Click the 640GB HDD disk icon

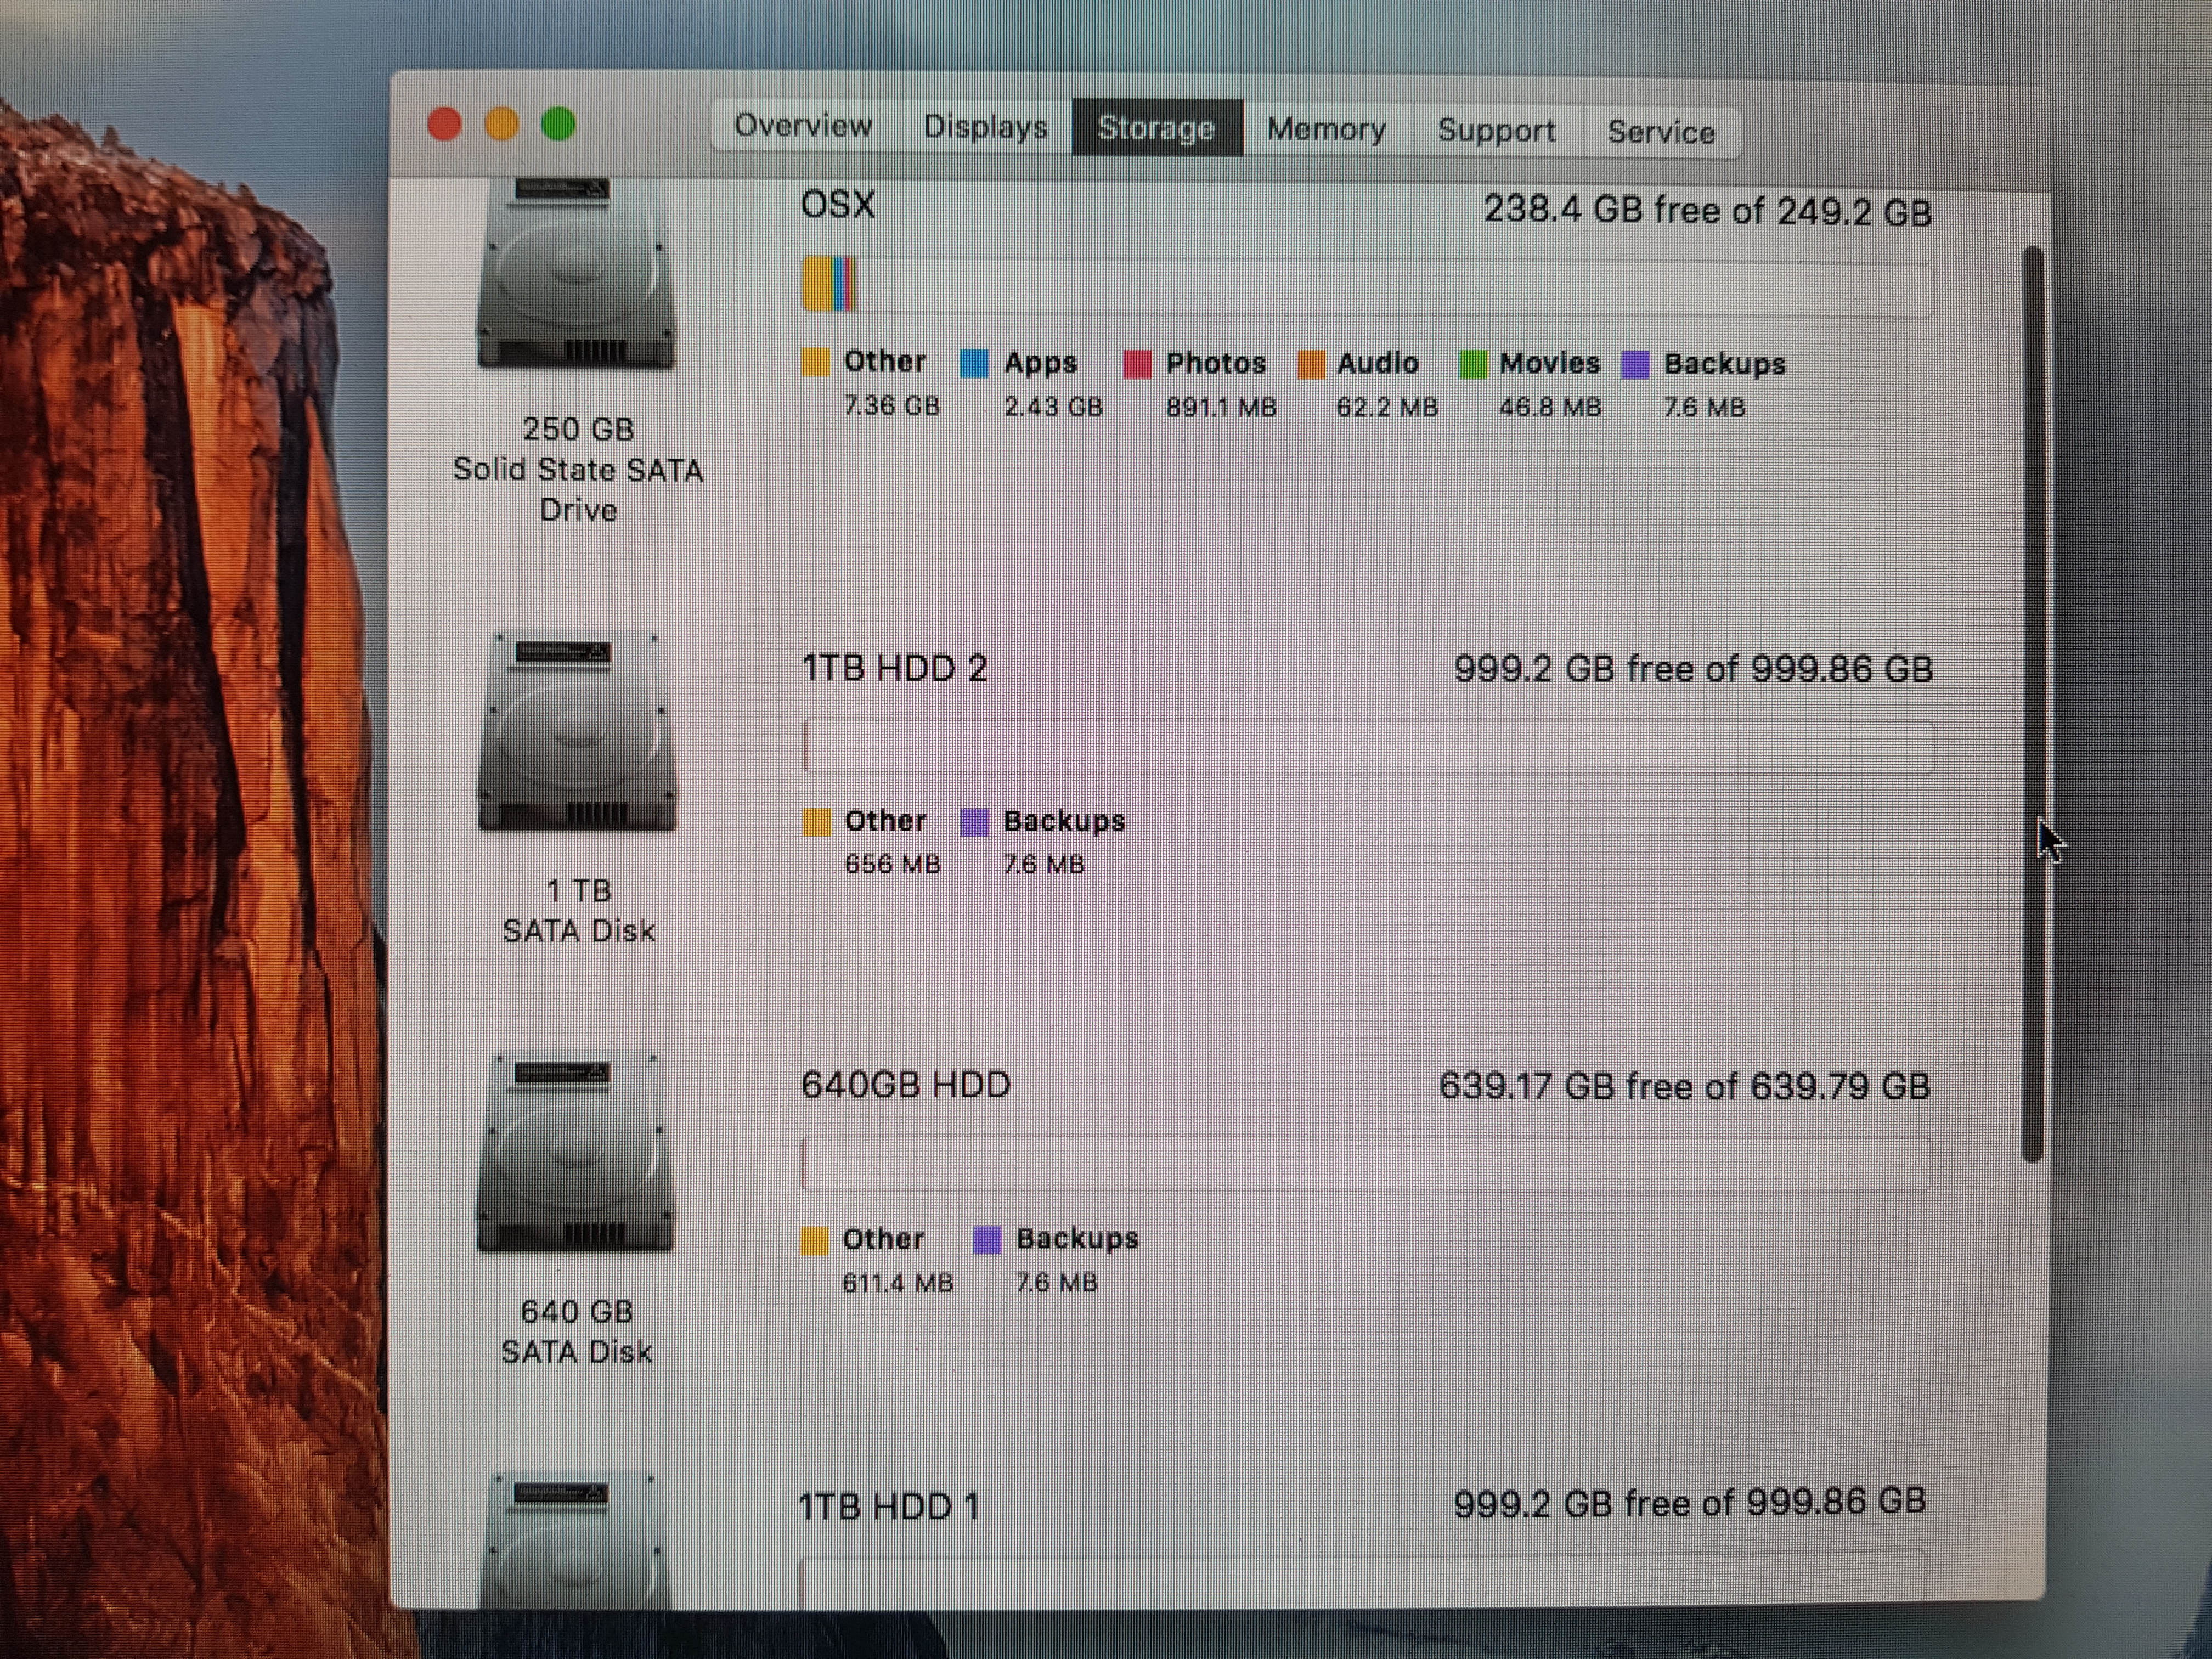tap(576, 1153)
